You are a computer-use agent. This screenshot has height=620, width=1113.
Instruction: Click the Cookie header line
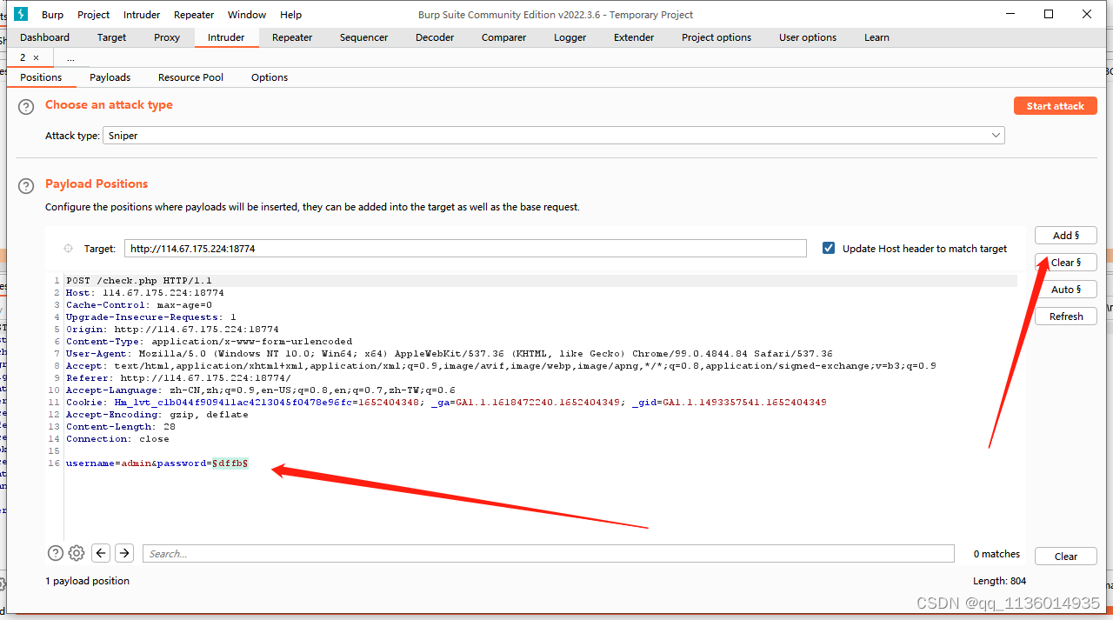pyautogui.click(x=446, y=403)
